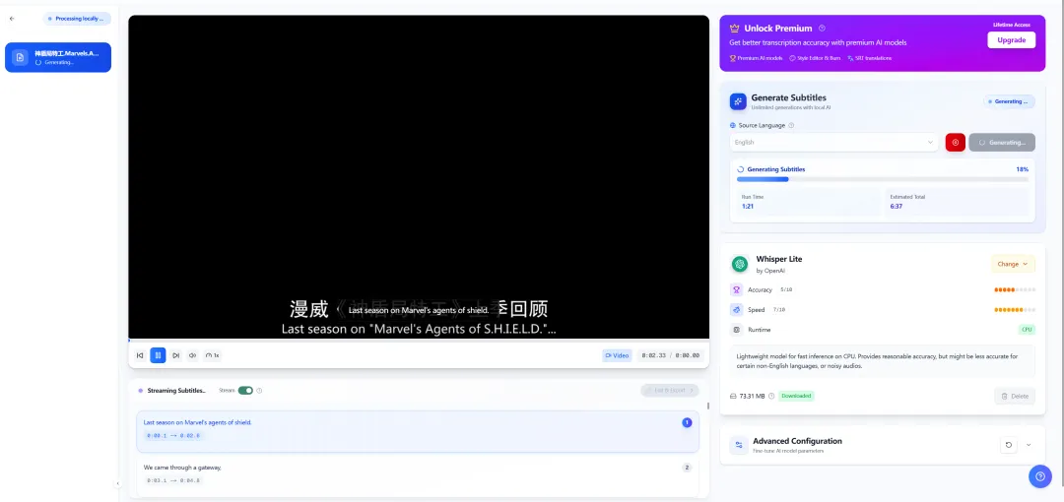Viewport: 1064px width, 502px height.
Task: Click the Generating Subtitles progress bar
Action: 883,180
